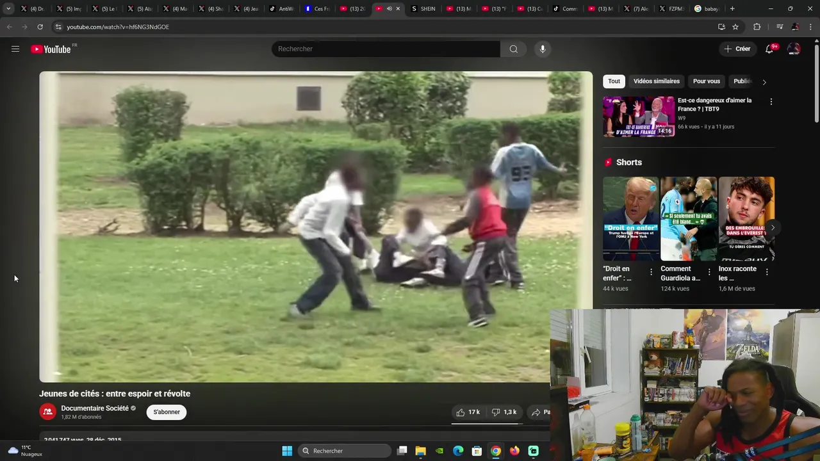Screen dimensions: 820x461
Task: Reload the page in Chrome
Action: [x=40, y=27]
